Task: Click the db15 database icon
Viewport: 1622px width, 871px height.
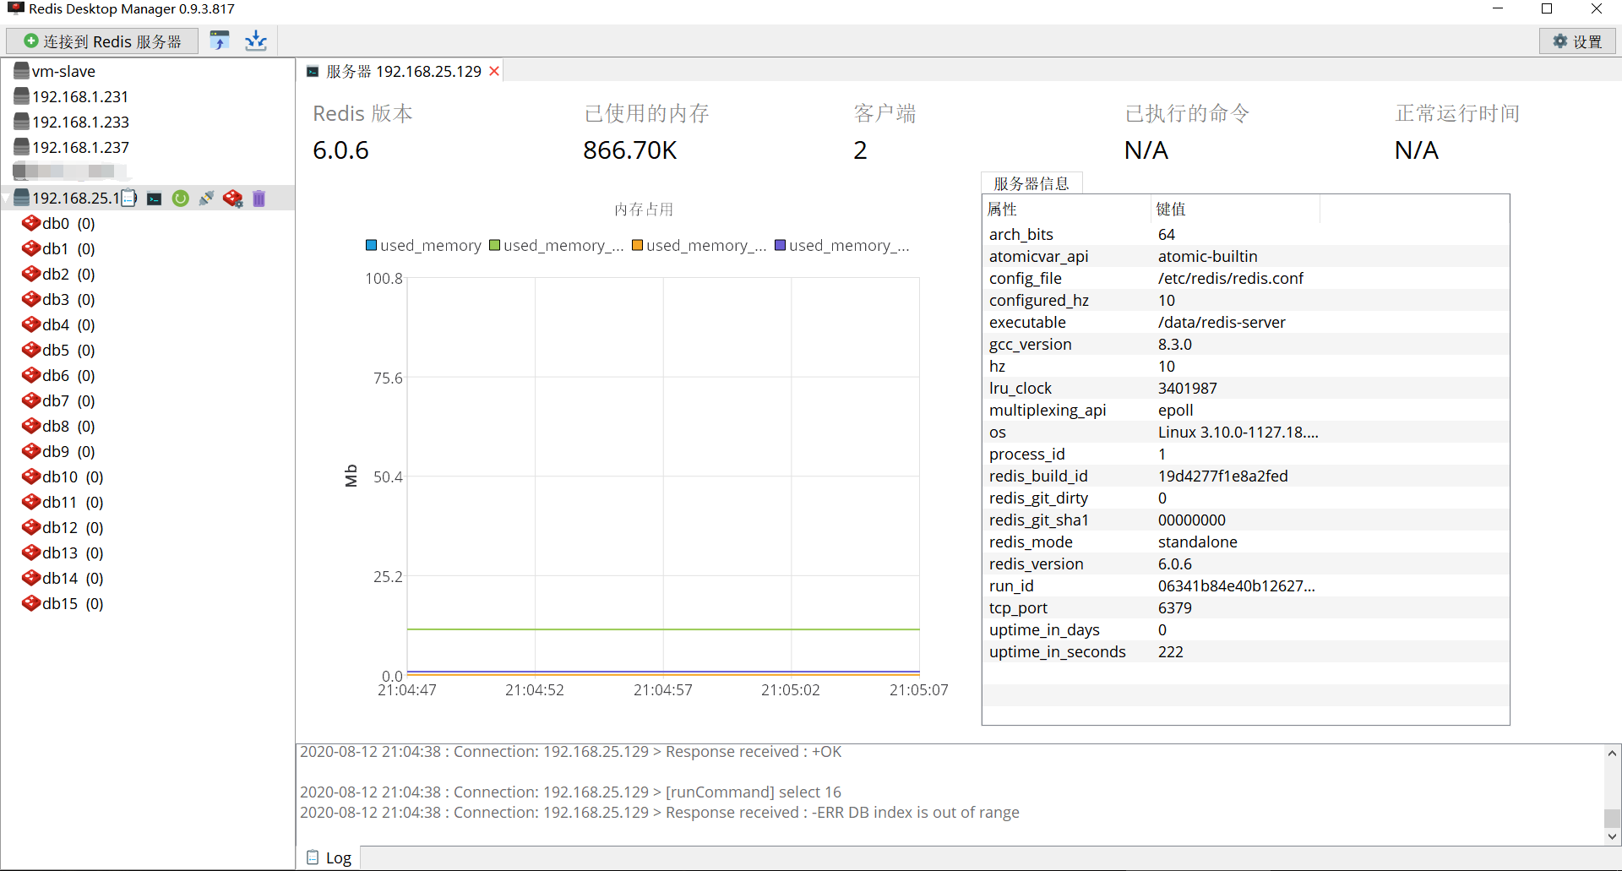Action: pos(31,603)
